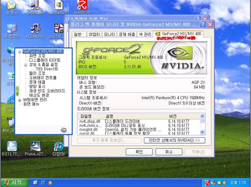Click the help question mark button in dialog title

[203, 25]
